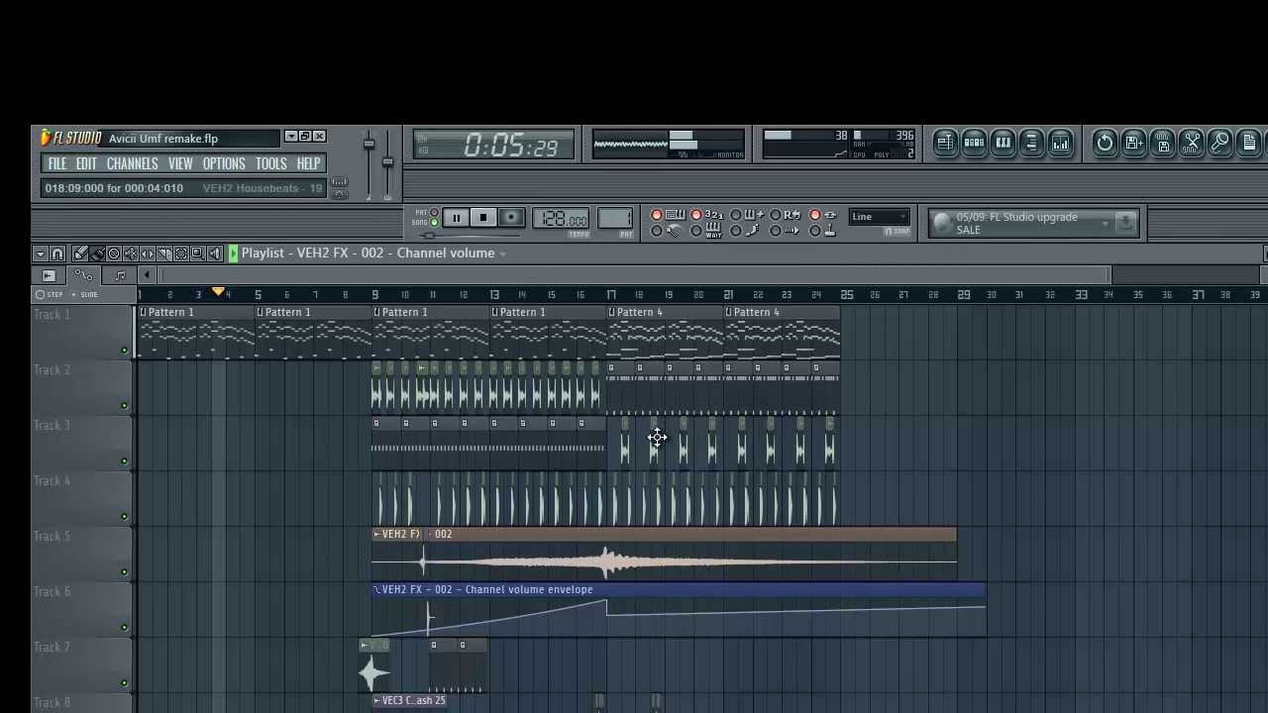Start one-click recording with microphone icon
Image resolution: width=1268 pixels, height=713 pixels.
1220,143
